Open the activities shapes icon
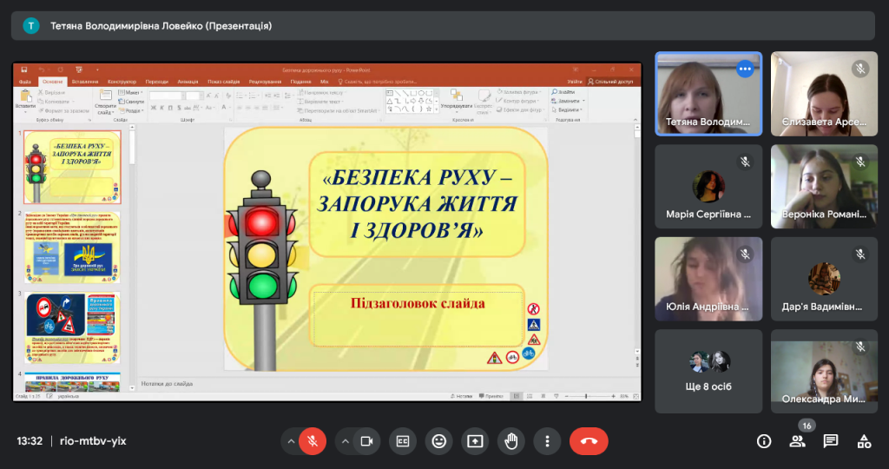The width and height of the screenshot is (889, 469). click(x=864, y=441)
